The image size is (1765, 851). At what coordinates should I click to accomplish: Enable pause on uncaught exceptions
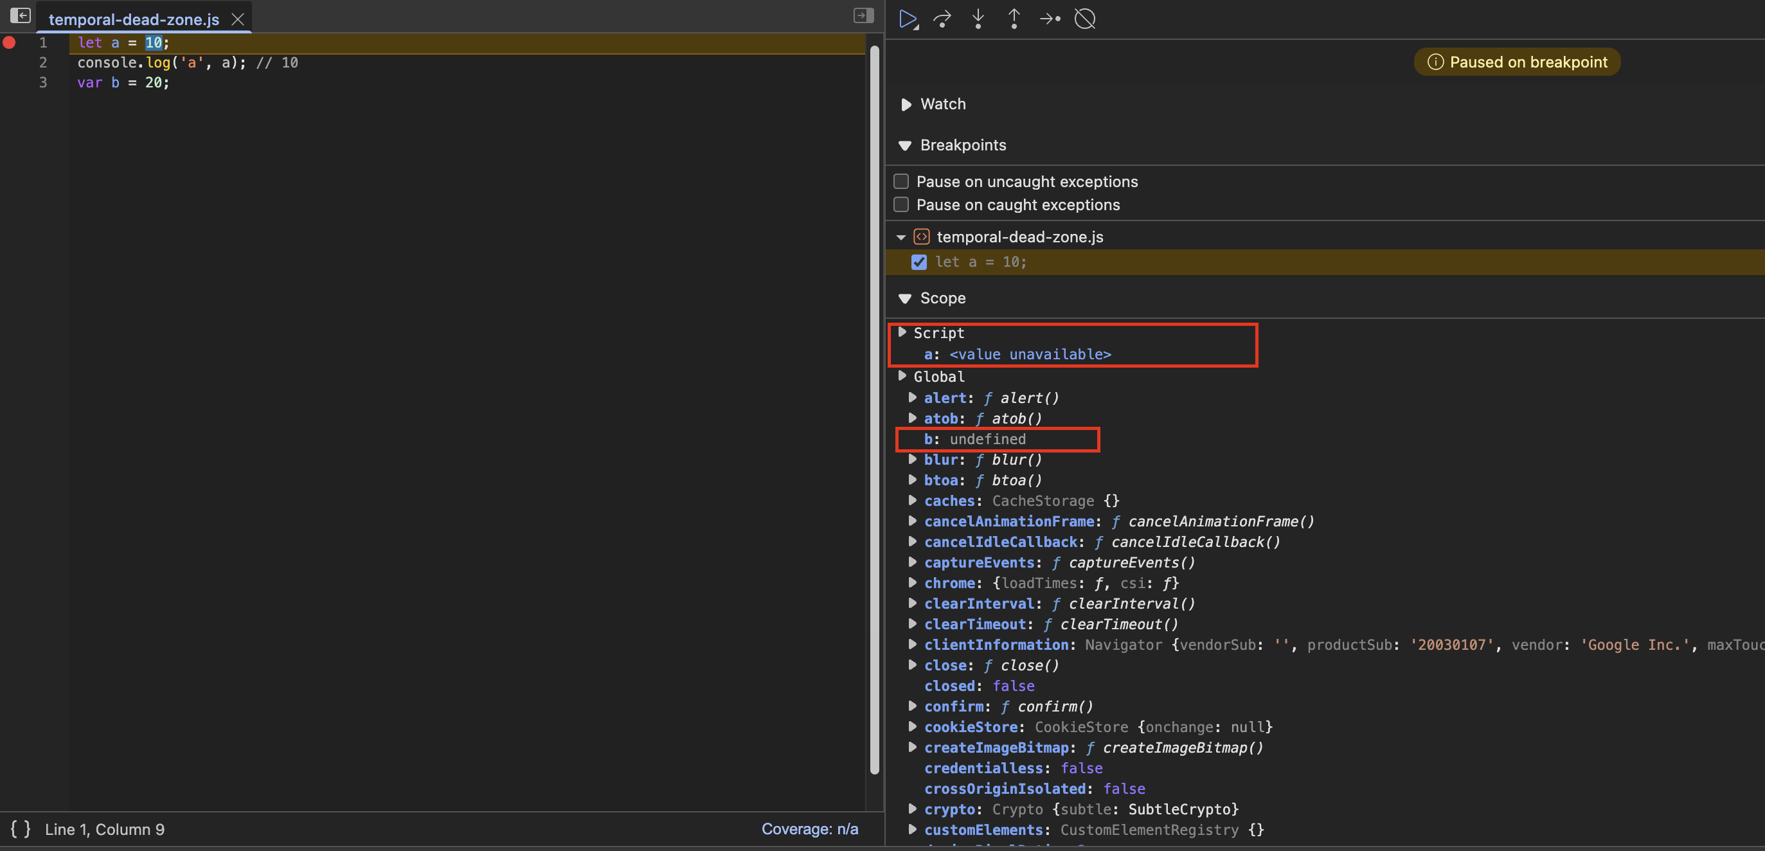pos(901,181)
